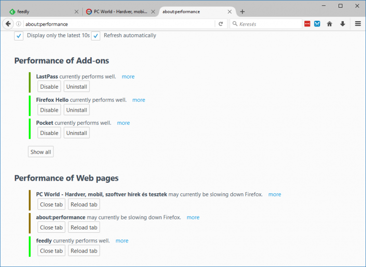Expand more details for Pocket
Image resolution: width=366 pixels, height=267 pixels.
pos(123,123)
